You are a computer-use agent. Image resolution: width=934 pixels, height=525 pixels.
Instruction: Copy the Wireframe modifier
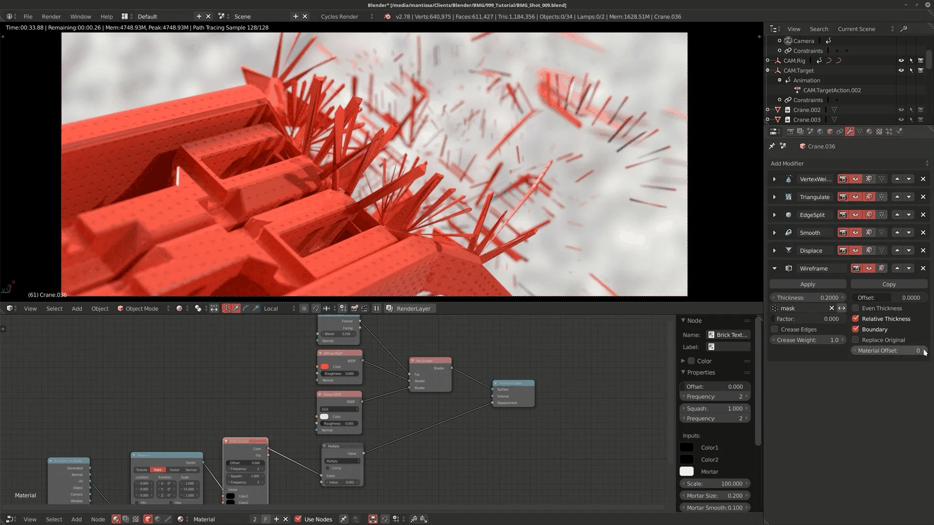(889, 284)
